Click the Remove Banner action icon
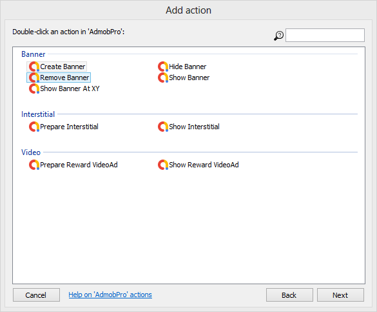This screenshot has width=377, height=312. pos(34,78)
